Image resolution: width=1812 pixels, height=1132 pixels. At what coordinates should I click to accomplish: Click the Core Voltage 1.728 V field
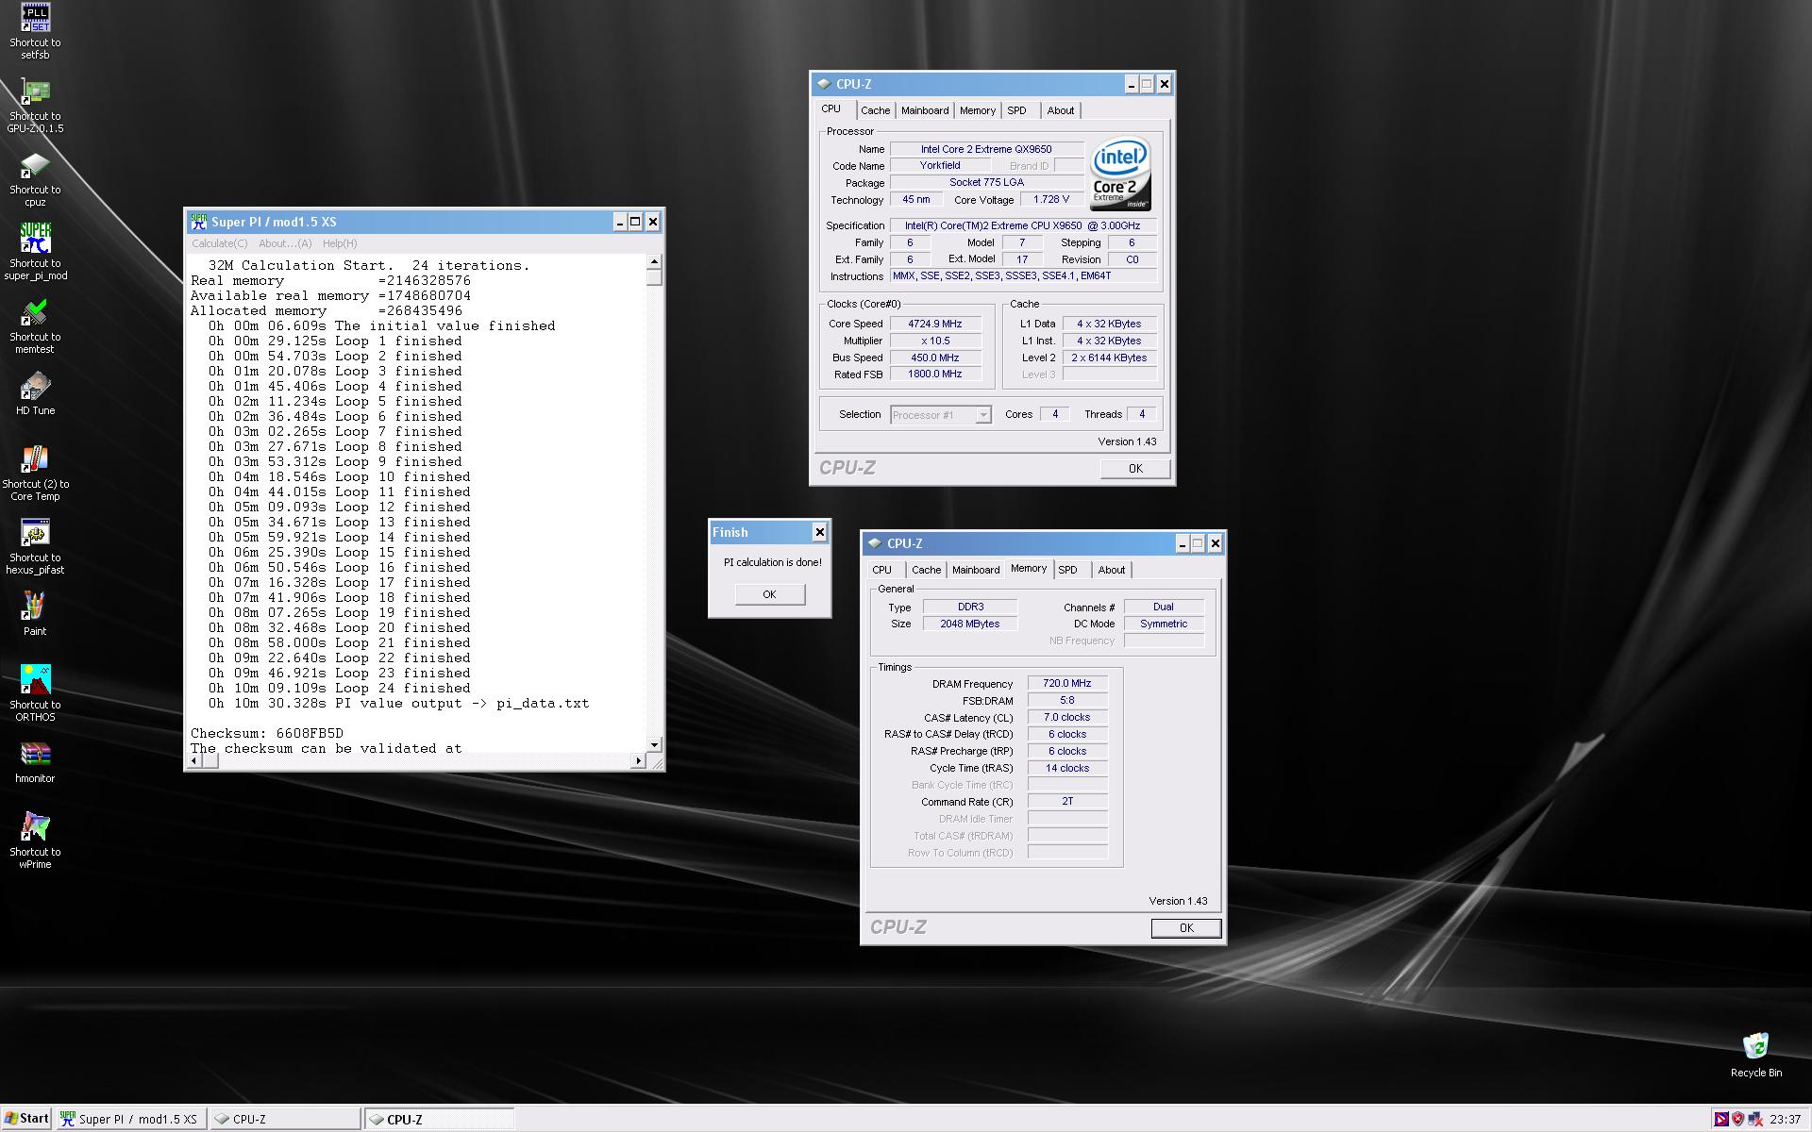pos(1051,200)
